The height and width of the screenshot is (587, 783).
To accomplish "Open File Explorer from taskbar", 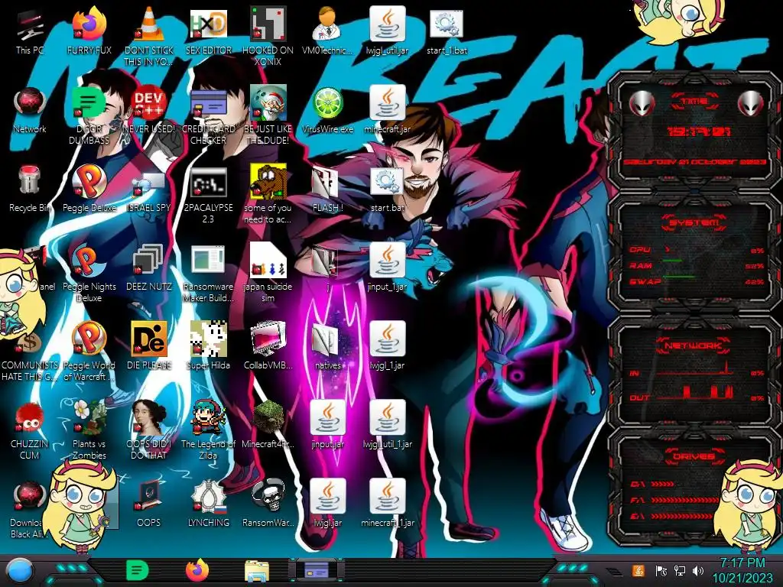I will tap(257, 571).
